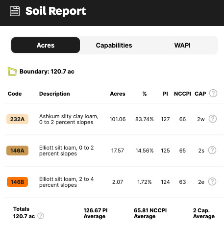
Task: Click the 232A soil code swatch
Action: pyautogui.click(x=17, y=119)
